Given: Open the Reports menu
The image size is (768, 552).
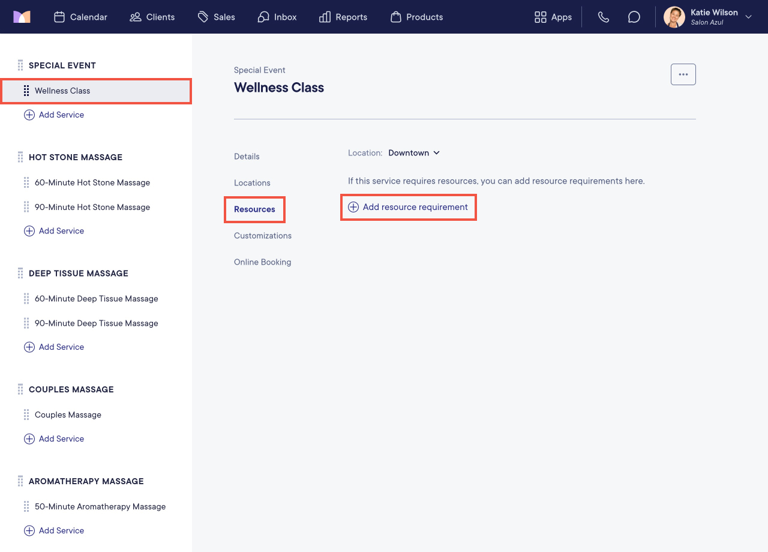Looking at the screenshot, I should tap(343, 17).
